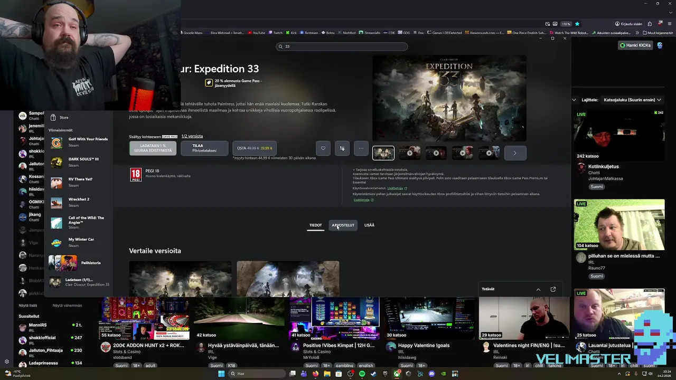Open YouTube bookmark in bookmarks bar
The image size is (676, 380).
(256, 33)
